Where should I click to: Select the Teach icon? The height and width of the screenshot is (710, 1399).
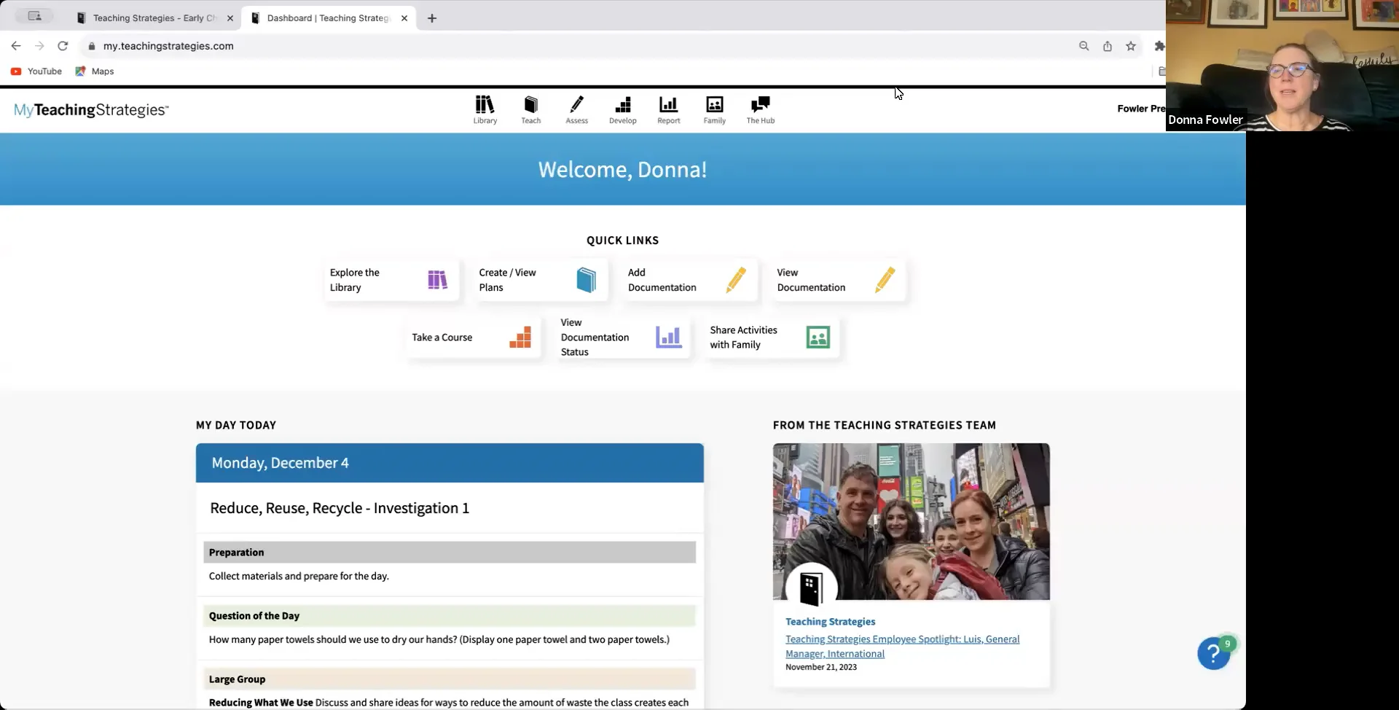click(x=531, y=109)
